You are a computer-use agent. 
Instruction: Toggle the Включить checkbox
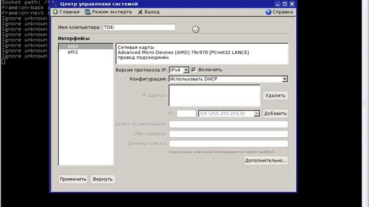194,70
